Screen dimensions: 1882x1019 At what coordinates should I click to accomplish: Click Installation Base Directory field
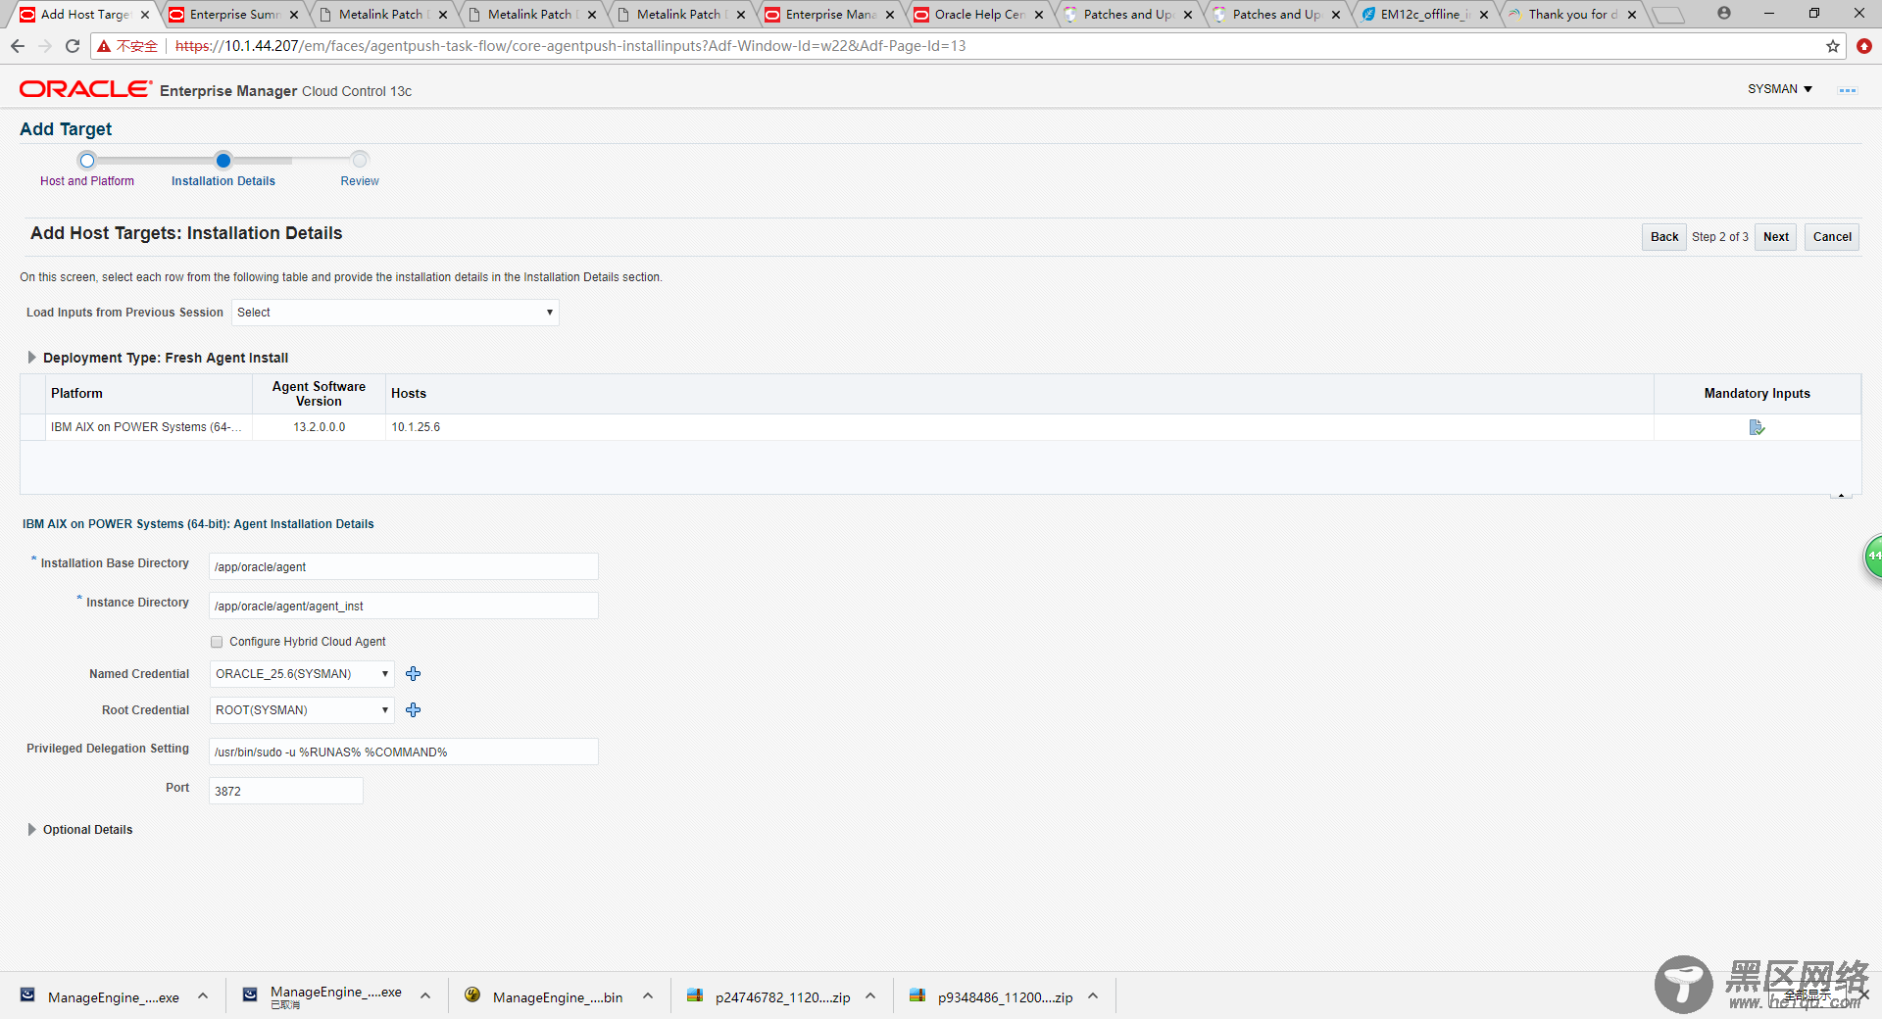403,566
